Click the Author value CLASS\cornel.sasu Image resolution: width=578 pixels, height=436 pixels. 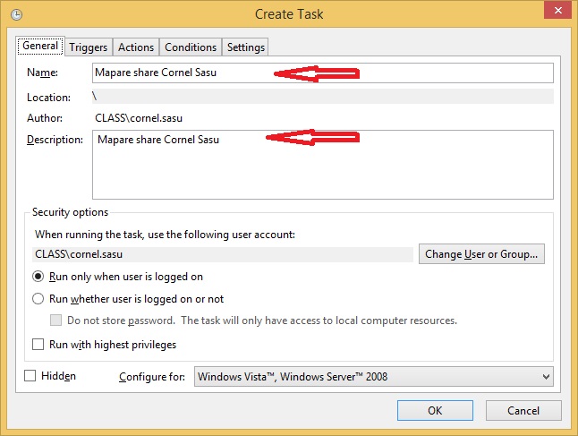(139, 118)
